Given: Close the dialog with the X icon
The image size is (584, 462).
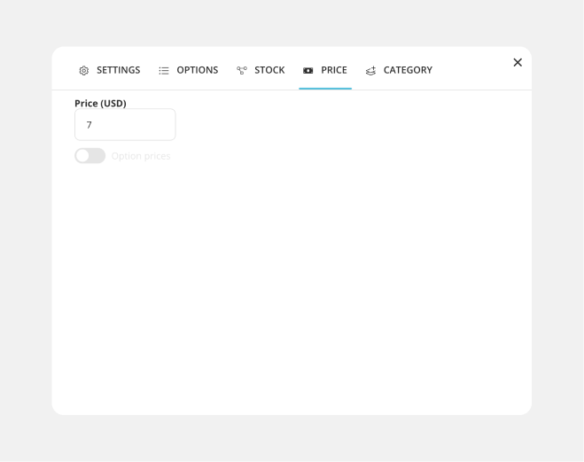Looking at the screenshot, I should click(x=518, y=62).
